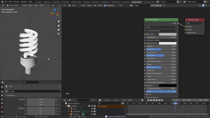This screenshot has height=118, width=210.
Task: Unlink the Body material with X icon
Action: pyautogui.click(x=160, y=6)
